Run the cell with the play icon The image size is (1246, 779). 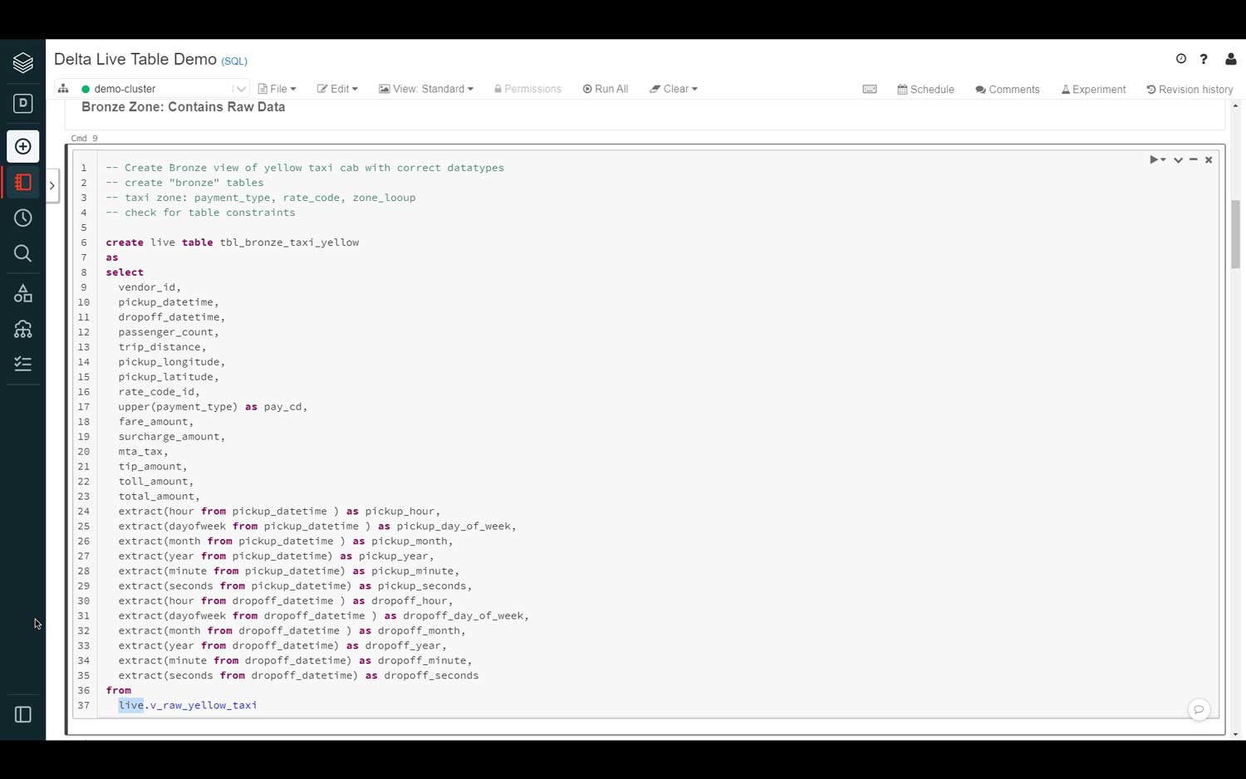point(1154,159)
